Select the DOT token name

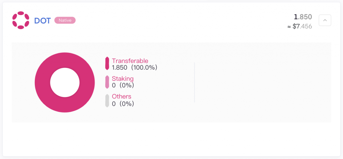point(43,21)
